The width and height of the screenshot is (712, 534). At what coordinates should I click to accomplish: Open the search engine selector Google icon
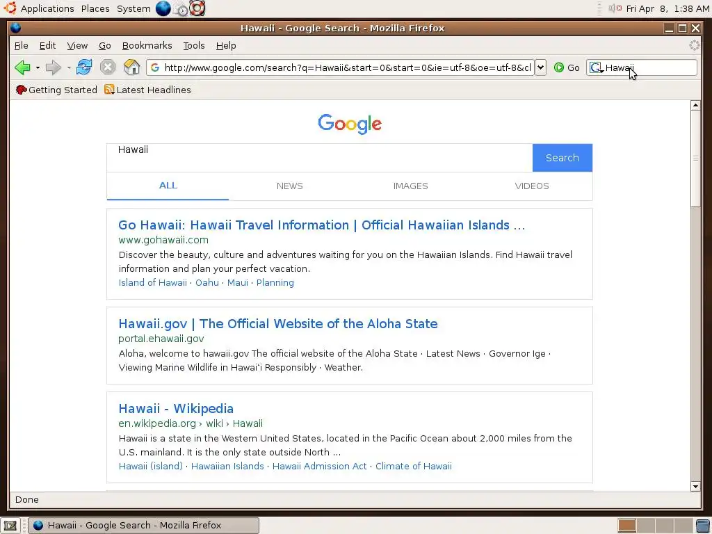(x=596, y=68)
